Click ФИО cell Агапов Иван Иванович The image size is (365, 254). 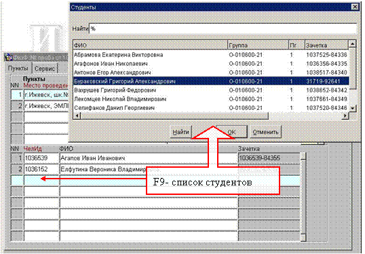(x=149, y=158)
